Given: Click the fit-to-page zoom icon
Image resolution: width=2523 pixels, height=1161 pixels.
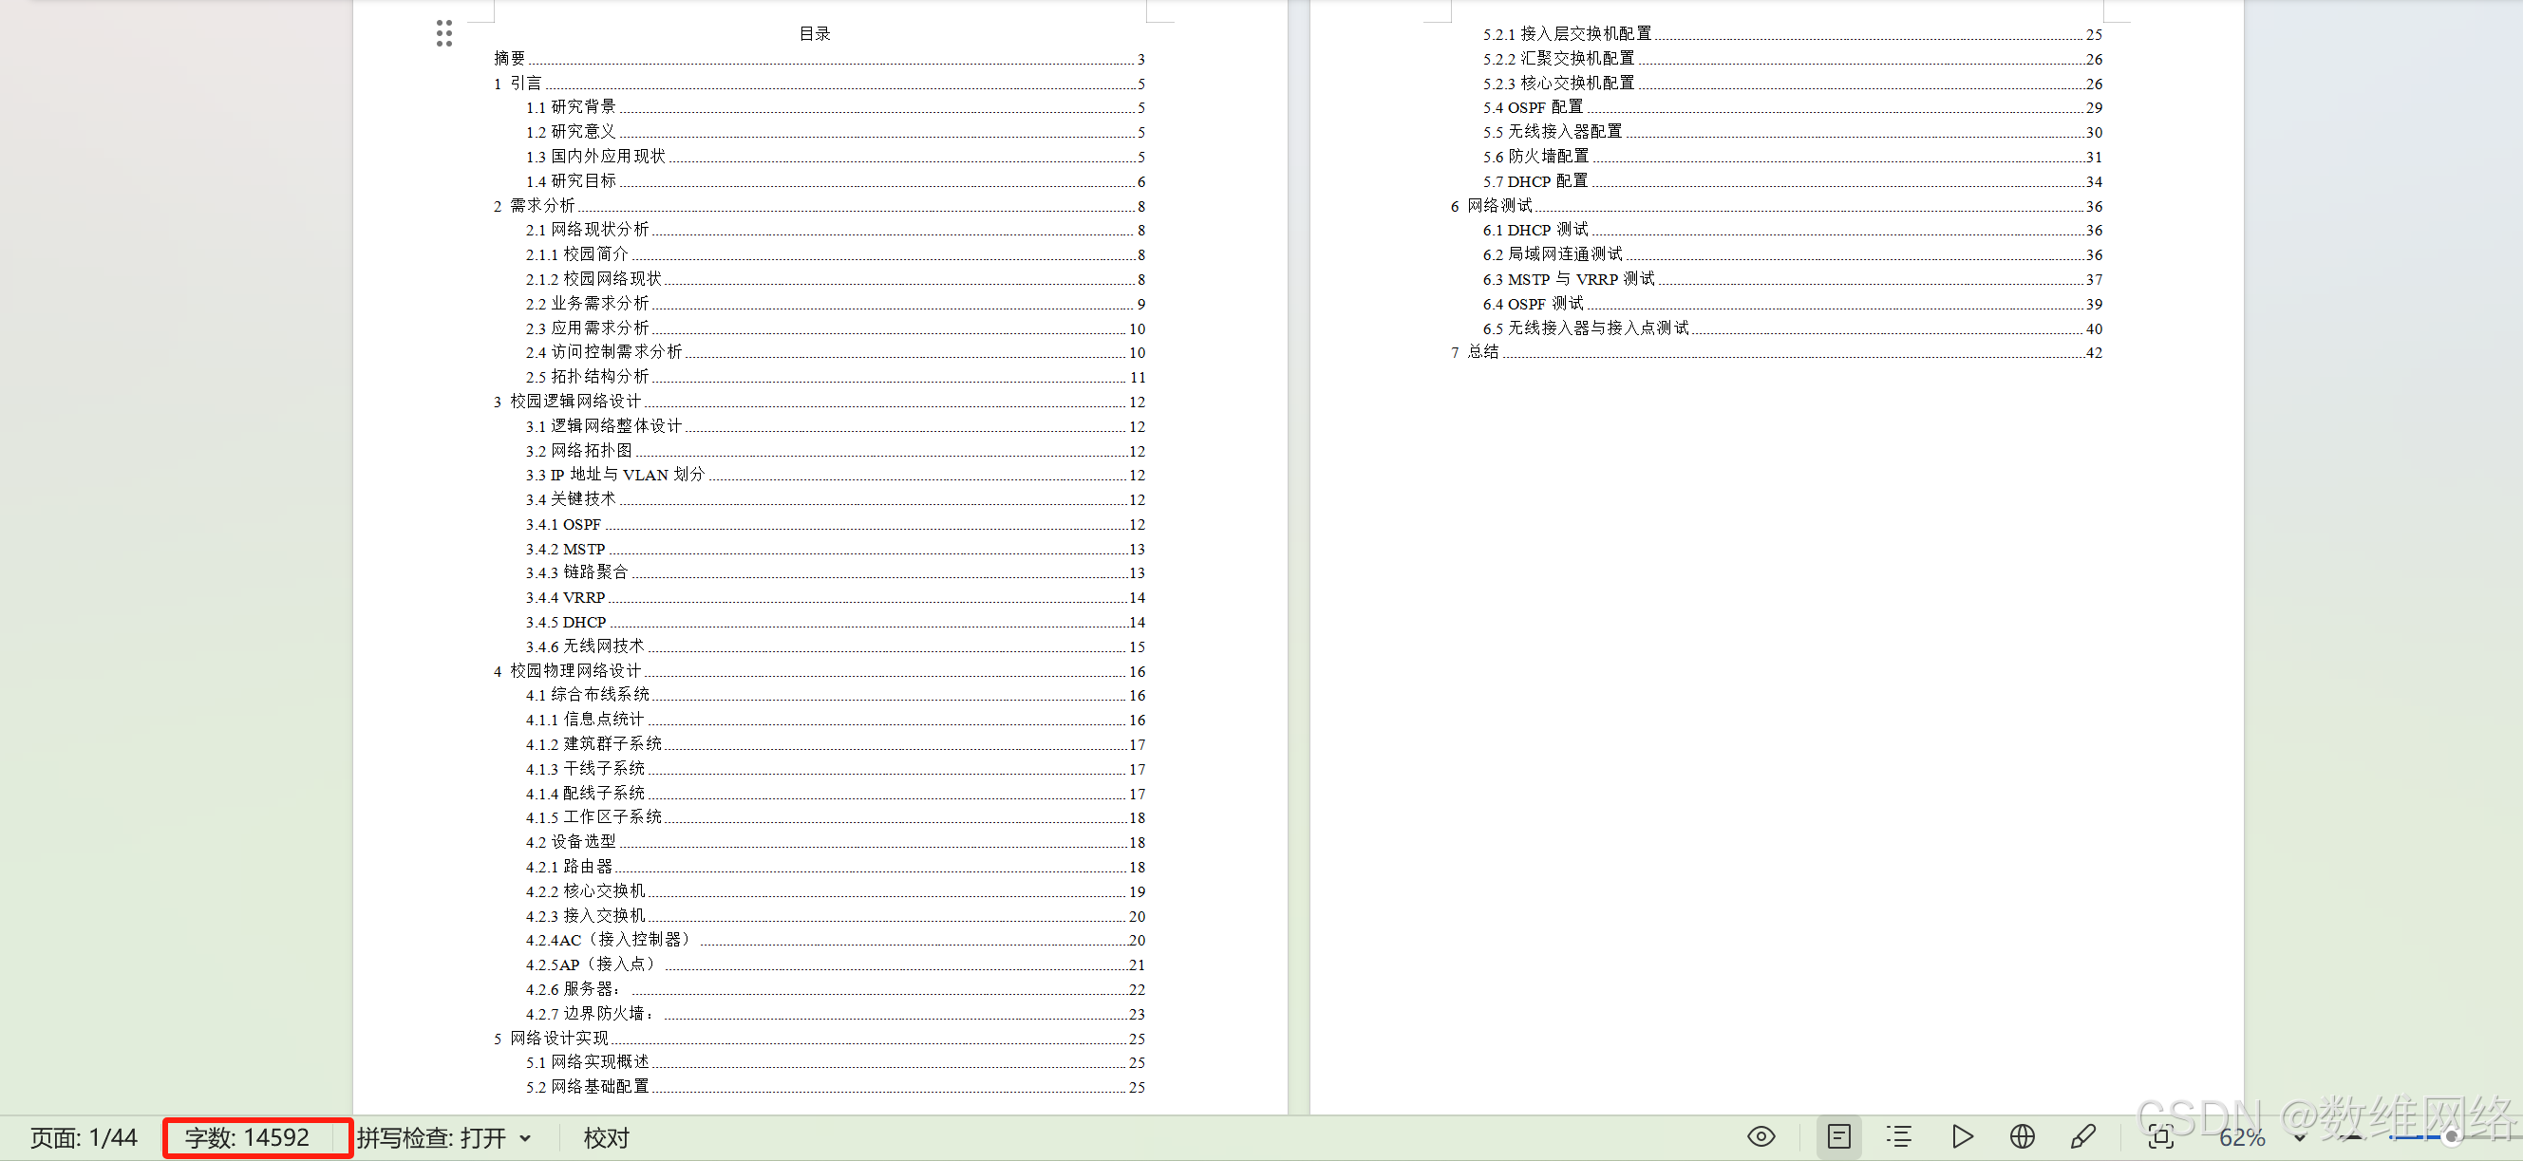Looking at the screenshot, I should click(x=2160, y=1136).
